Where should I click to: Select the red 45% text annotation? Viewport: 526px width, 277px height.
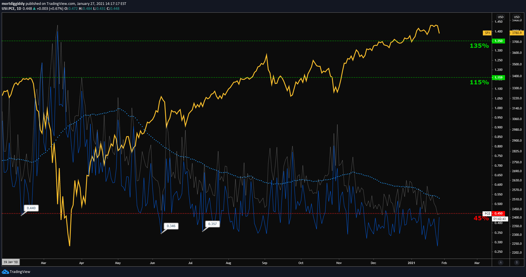click(481, 218)
